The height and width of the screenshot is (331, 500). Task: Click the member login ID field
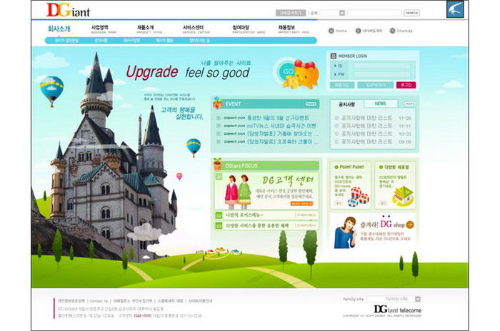(381, 65)
